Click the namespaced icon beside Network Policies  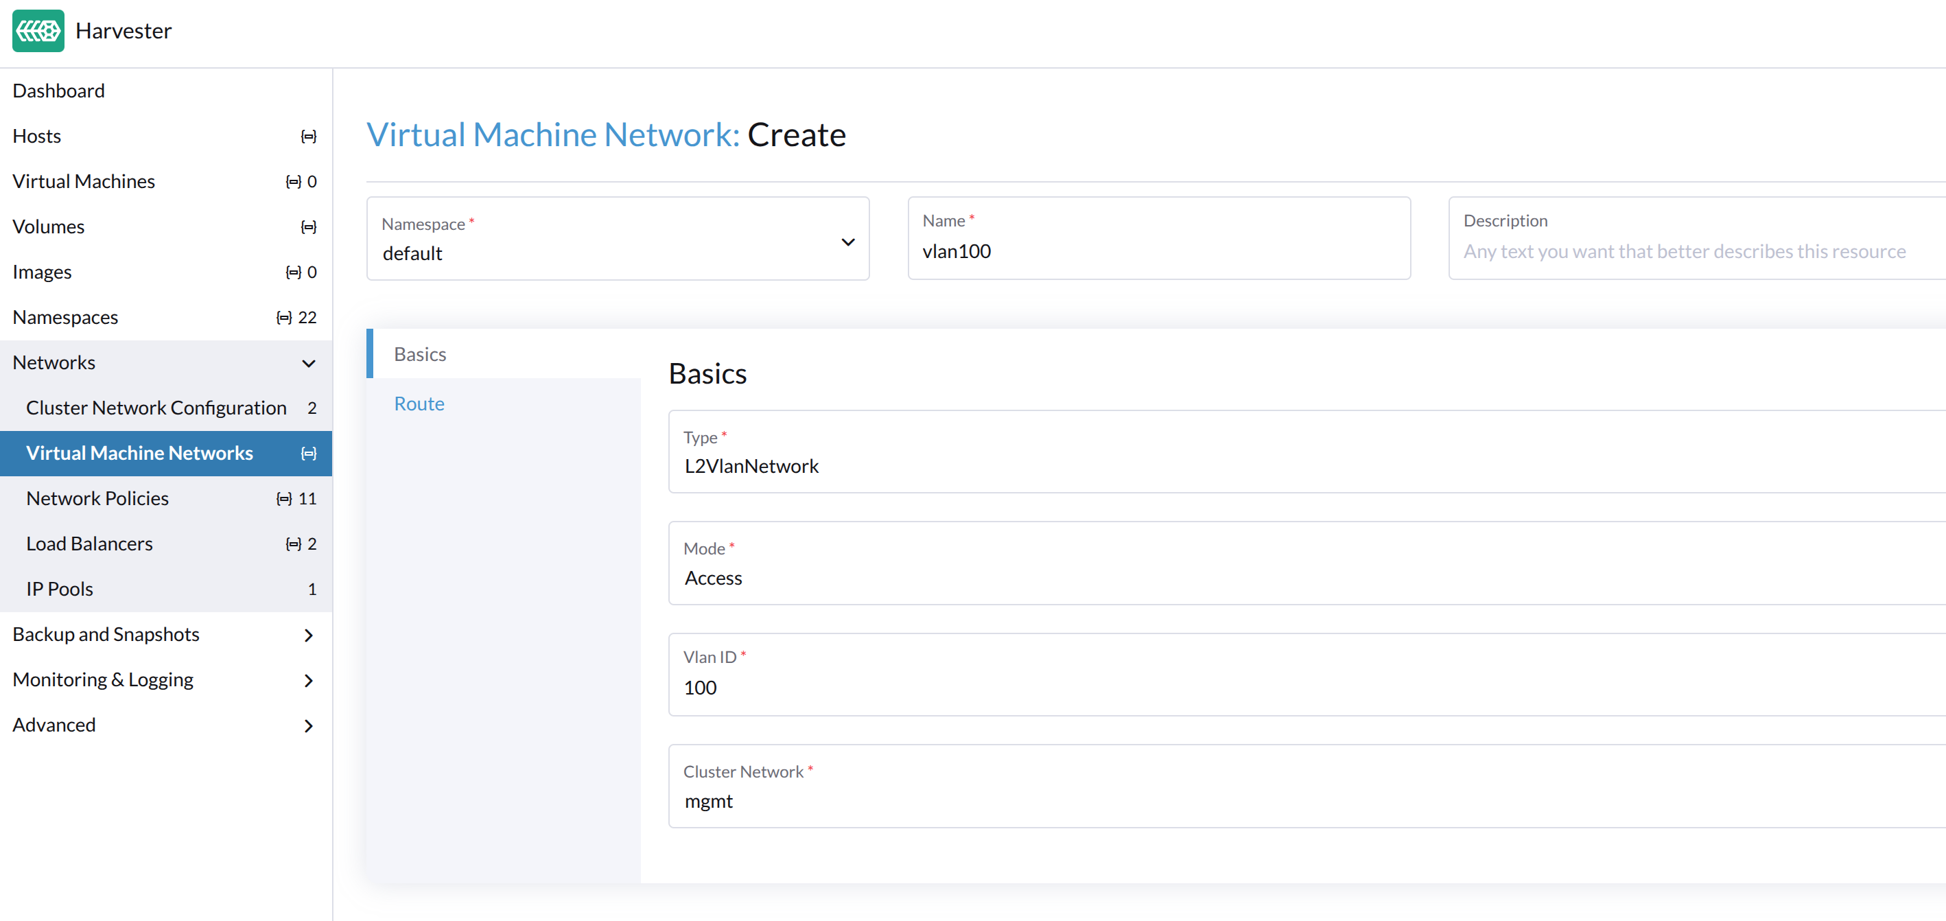click(x=284, y=499)
